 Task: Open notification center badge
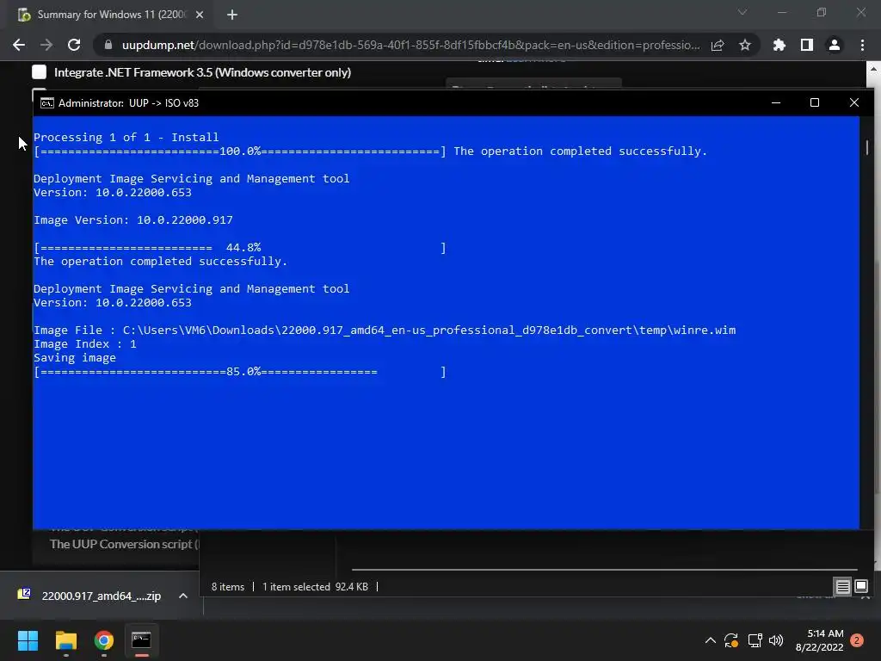pyautogui.click(x=858, y=640)
